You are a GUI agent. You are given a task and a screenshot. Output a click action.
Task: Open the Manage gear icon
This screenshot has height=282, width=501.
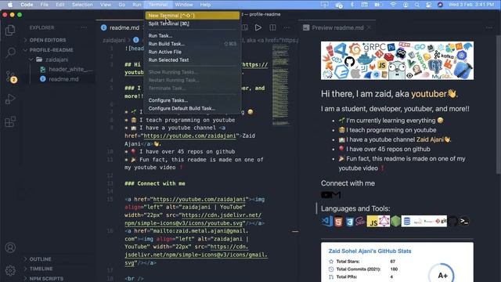10,270
